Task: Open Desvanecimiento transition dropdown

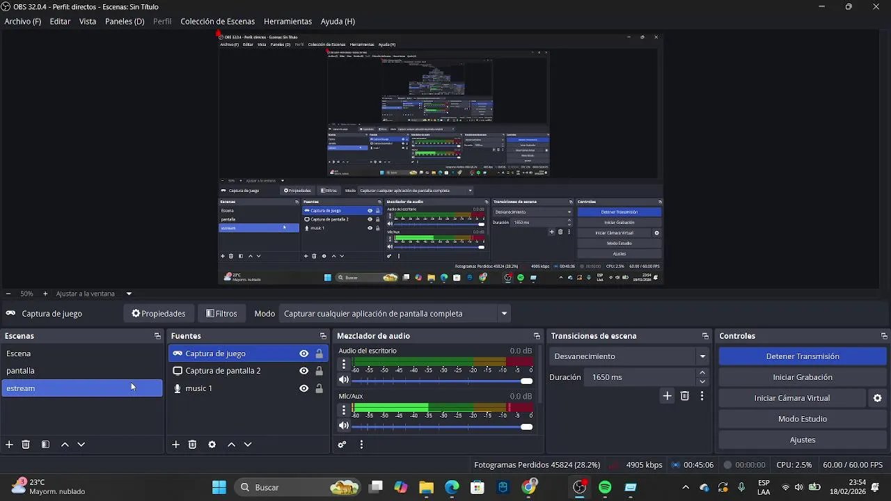Action: (629, 356)
